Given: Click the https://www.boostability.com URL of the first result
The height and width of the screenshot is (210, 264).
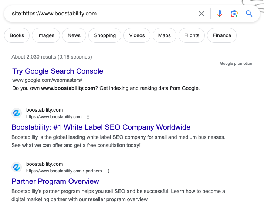Looking at the screenshot, I should click(54, 117).
